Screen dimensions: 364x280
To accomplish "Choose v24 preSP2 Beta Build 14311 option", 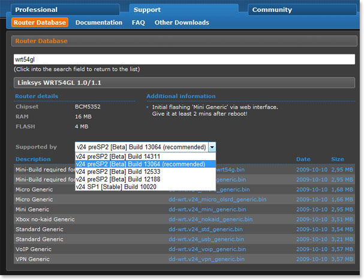I will [145, 156].
